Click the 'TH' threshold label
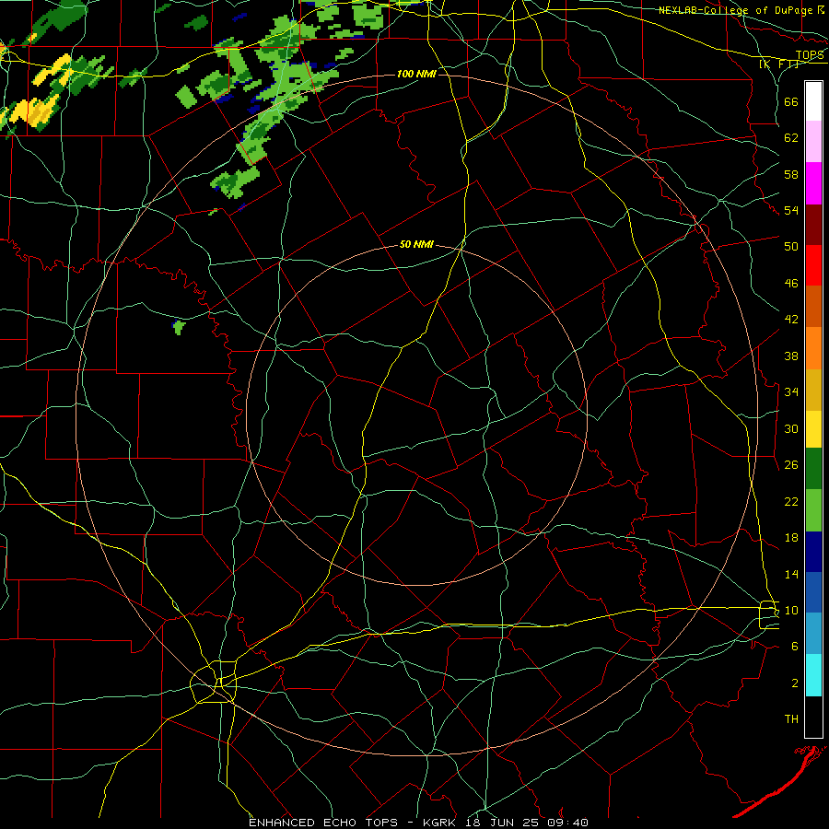Image resolution: width=829 pixels, height=829 pixels. [x=791, y=719]
